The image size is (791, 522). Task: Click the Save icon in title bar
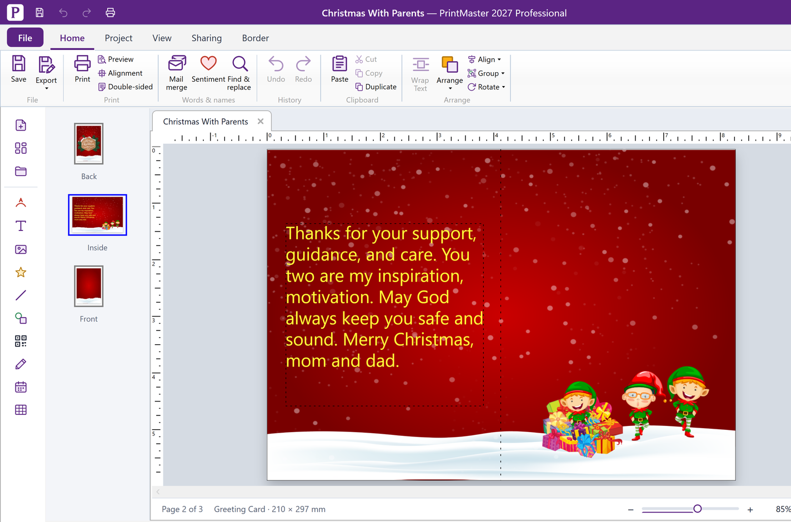point(39,12)
